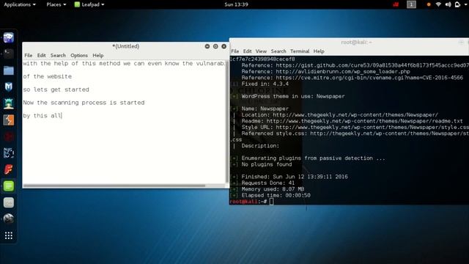Viewport: 469px width, 264px height.
Task: Launch the Terminal from the dock
Action: pyautogui.click(x=8, y=54)
